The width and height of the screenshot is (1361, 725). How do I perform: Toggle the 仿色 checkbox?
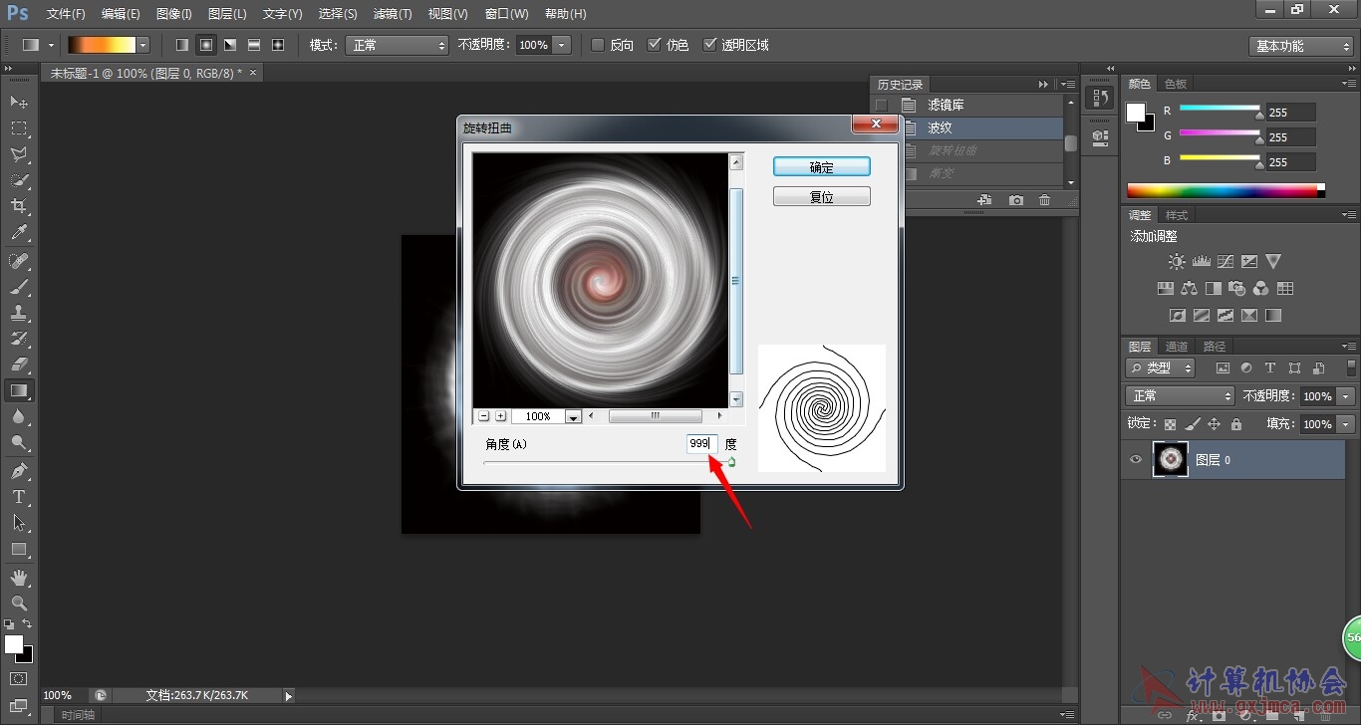[x=654, y=45]
